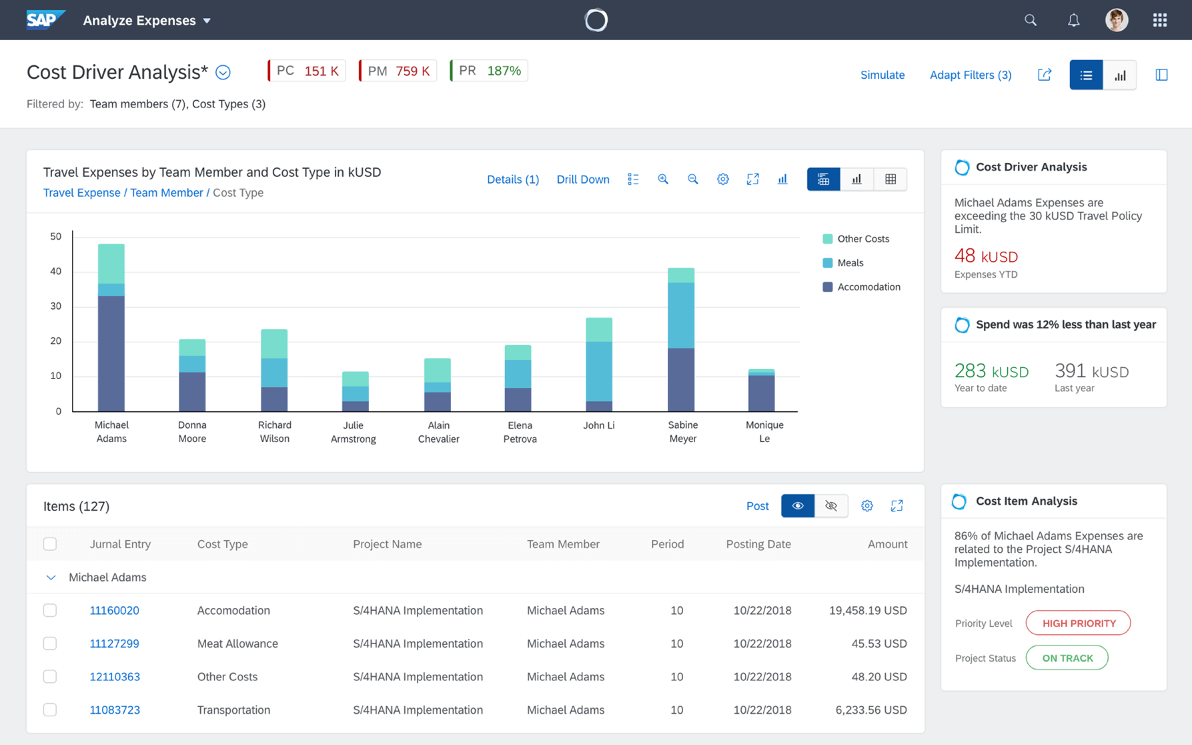Click the Spend was 12% less card icon

[962, 325]
